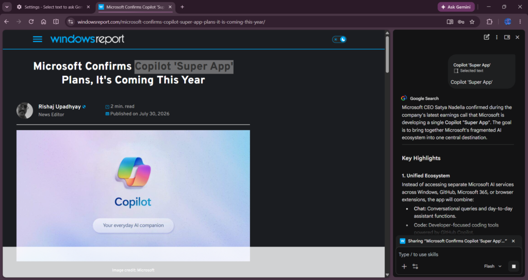Stop sharing the Microsoft Confirms tab

click(x=513, y=241)
